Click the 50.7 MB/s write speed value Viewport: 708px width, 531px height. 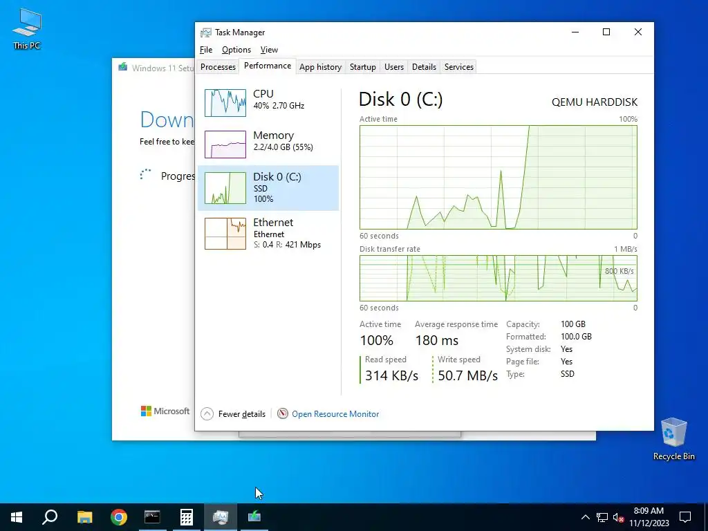tap(468, 375)
